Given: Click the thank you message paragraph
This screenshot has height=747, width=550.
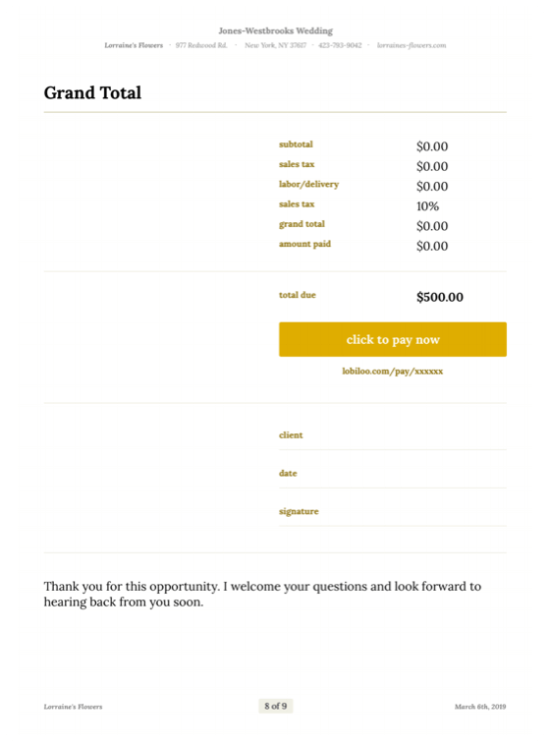Looking at the screenshot, I should pyautogui.click(x=262, y=594).
